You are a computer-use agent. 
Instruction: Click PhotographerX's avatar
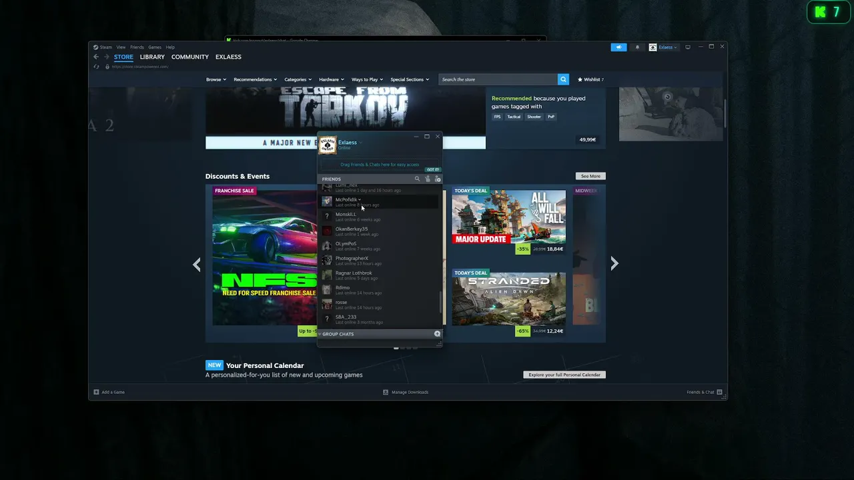(x=327, y=260)
